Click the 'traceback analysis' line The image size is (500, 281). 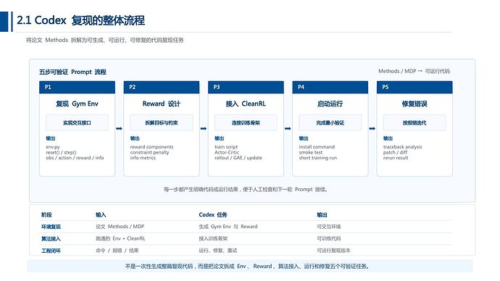[403, 147]
